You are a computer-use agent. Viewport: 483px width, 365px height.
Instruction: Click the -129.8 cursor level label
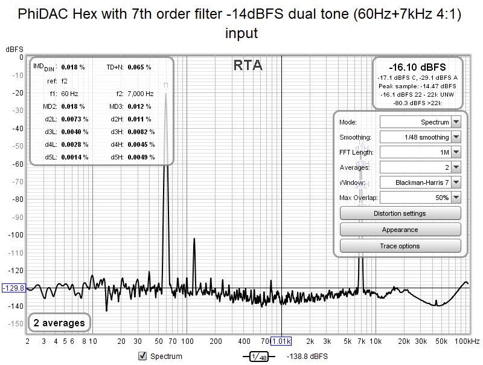(x=13, y=288)
